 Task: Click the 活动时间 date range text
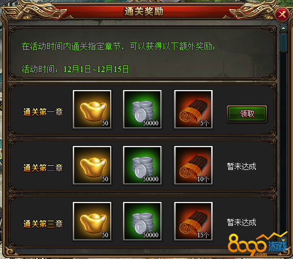[96, 69]
